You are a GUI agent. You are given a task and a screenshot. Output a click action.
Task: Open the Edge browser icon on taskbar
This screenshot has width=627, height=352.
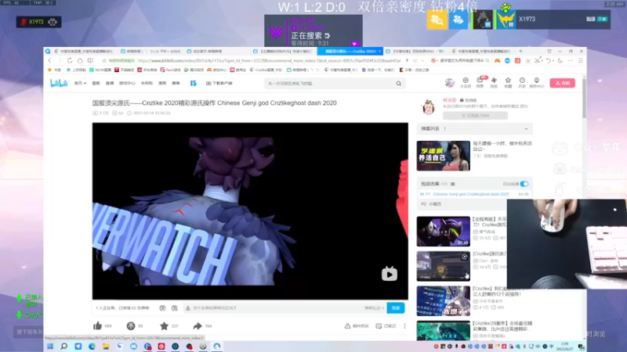[x=92, y=347]
